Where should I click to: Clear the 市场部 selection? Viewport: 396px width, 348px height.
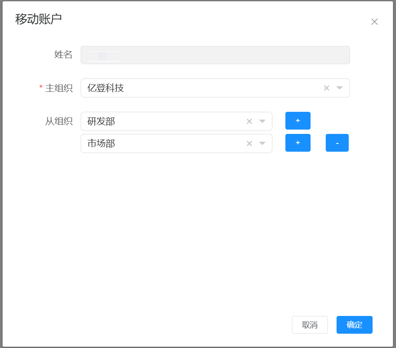(249, 143)
